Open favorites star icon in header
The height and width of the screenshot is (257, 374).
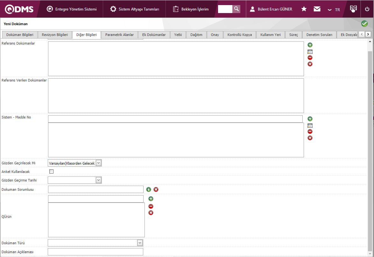[x=304, y=9]
